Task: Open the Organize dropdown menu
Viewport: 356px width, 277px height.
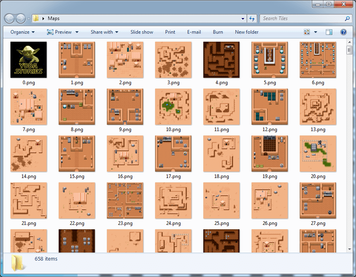Action: coord(23,32)
